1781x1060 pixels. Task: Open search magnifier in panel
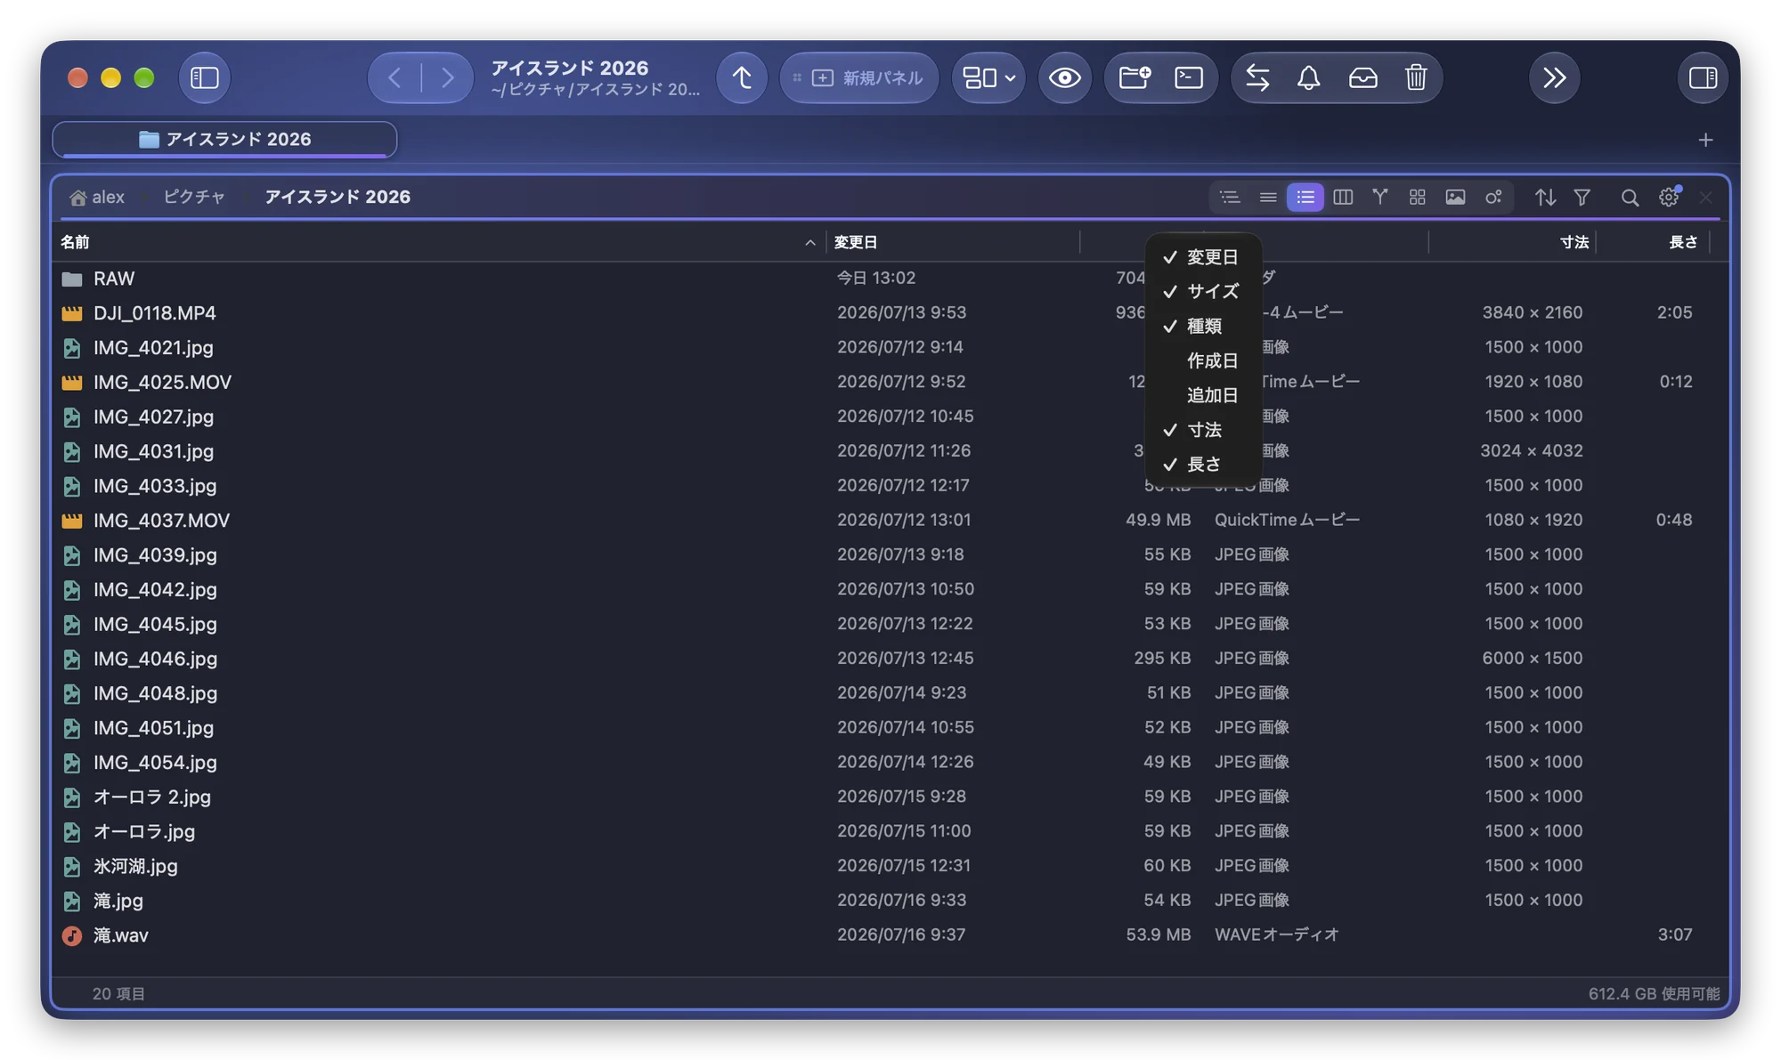tap(1630, 198)
